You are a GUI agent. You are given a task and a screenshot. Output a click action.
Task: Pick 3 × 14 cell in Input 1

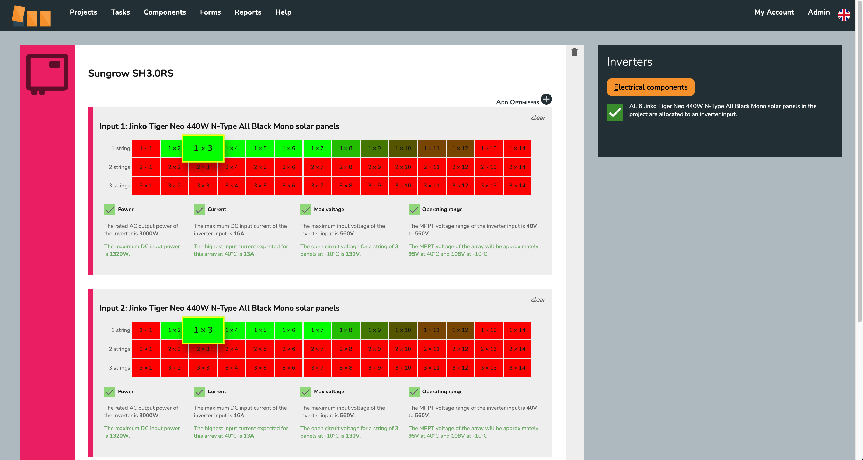[x=517, y=186]
